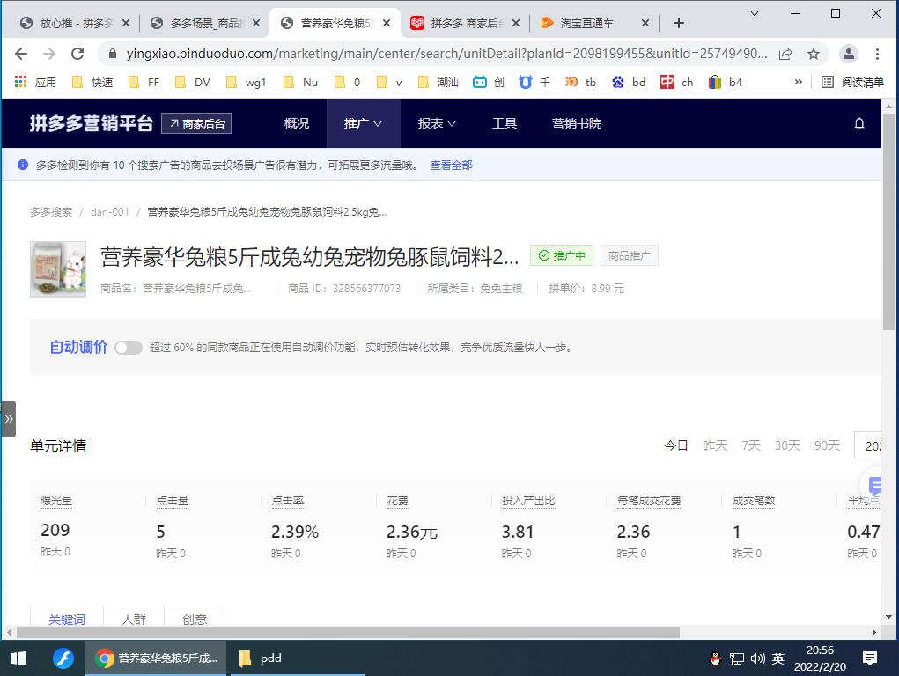Screen dimensions: 899x676
Task: Open the 潮汕 bookmark folder
Action: [x=438, y=83]
